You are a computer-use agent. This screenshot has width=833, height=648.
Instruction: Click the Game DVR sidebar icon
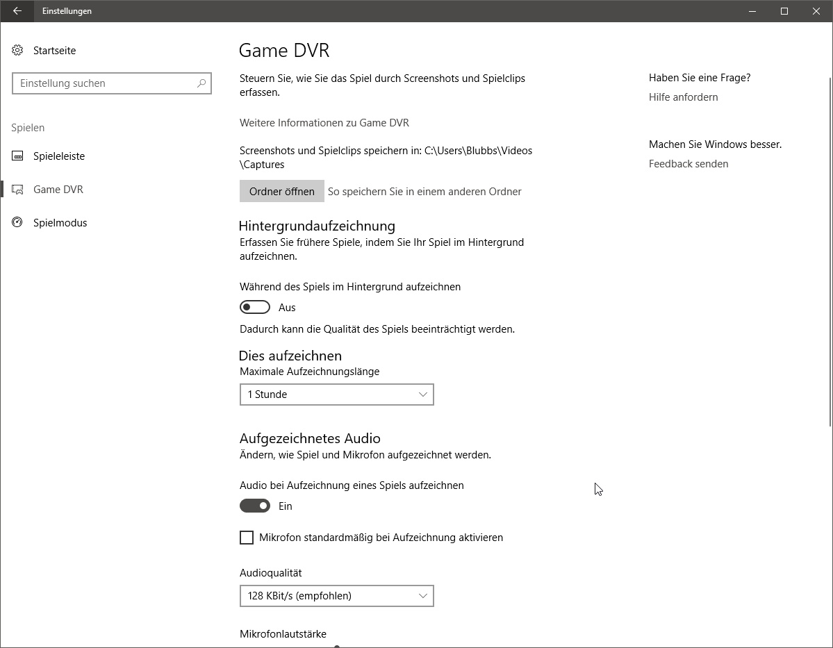tap(17, 190)
